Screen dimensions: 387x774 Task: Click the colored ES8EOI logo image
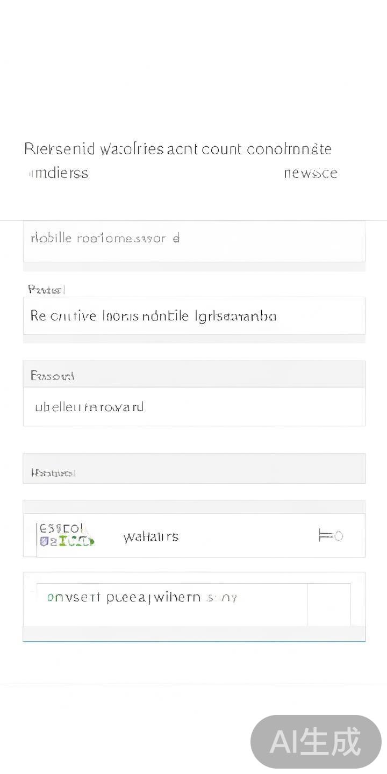click(x=66, y=535)
